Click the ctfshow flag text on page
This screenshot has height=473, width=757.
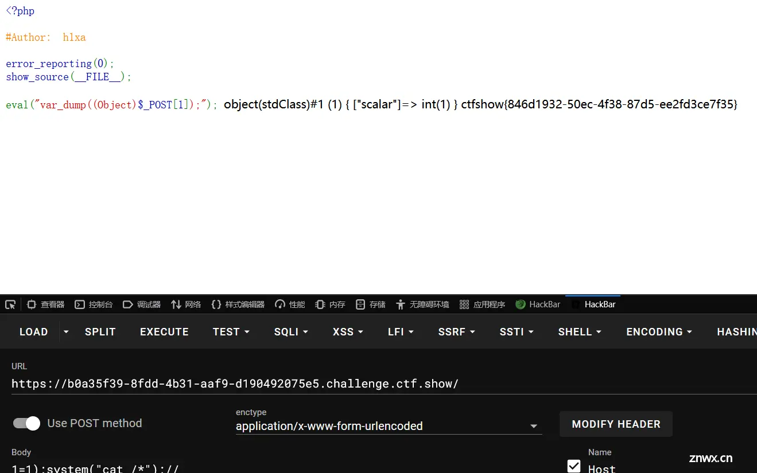pyautogui.click(x=599, y=104)
